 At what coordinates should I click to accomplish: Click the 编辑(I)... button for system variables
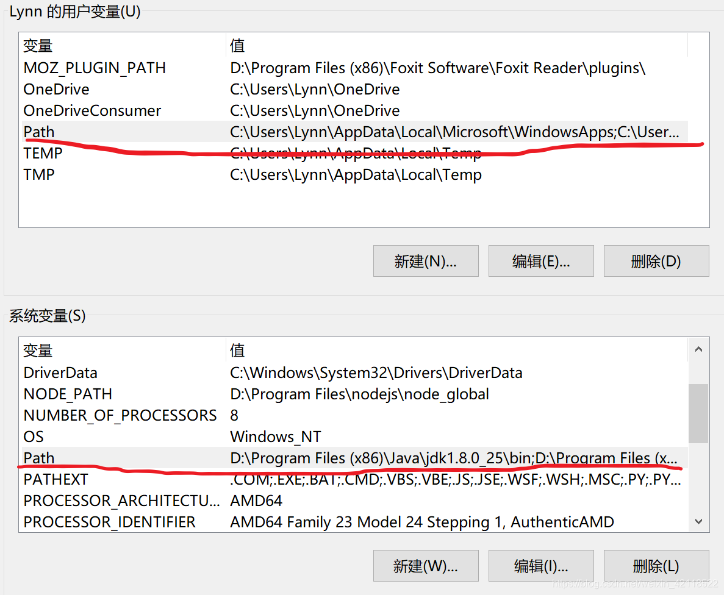pos(541,566)
